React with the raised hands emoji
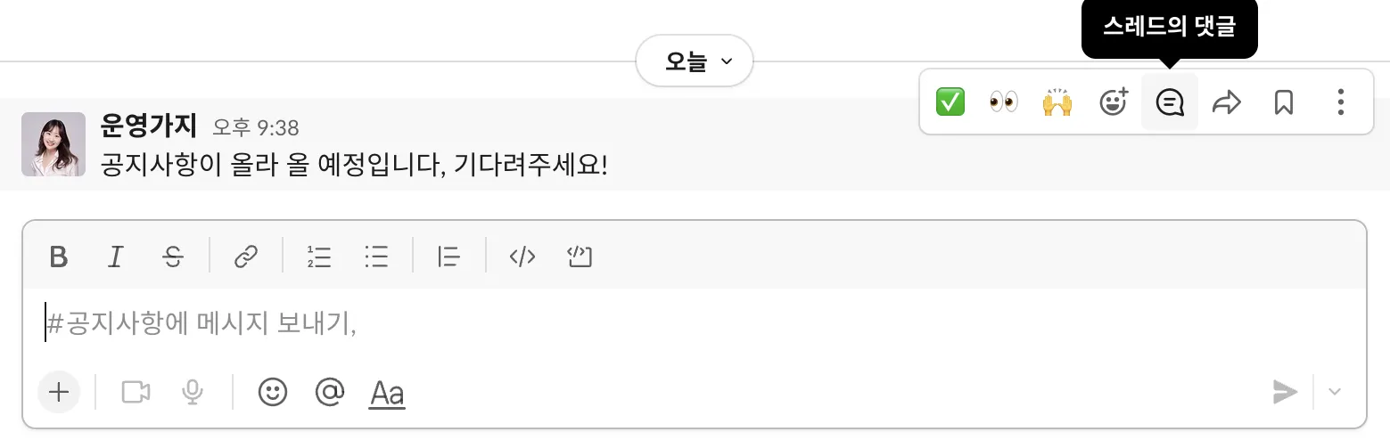The image size is (1390, 448). coord(1057,102)
